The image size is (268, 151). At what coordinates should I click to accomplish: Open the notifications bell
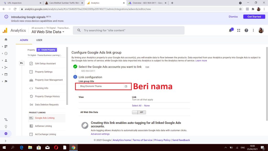(231, 30)
